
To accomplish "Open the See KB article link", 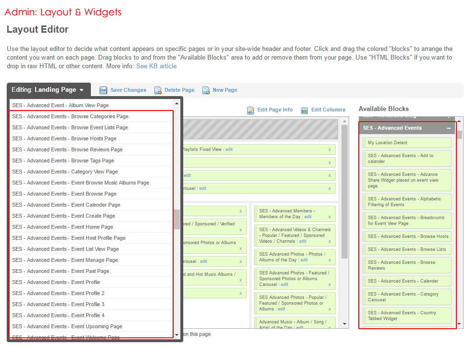I will [x=156, y=66].
